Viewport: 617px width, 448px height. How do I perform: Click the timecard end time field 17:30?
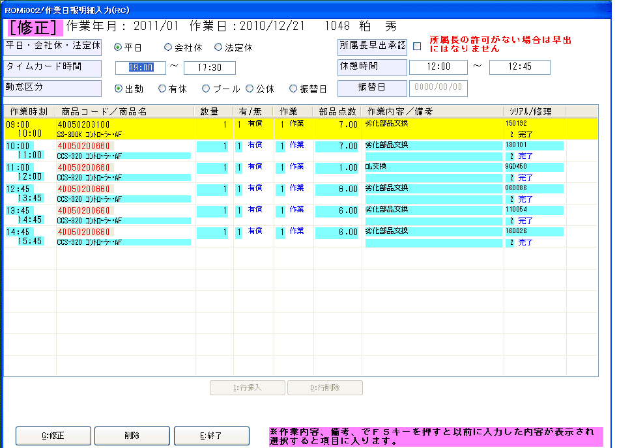210,68
